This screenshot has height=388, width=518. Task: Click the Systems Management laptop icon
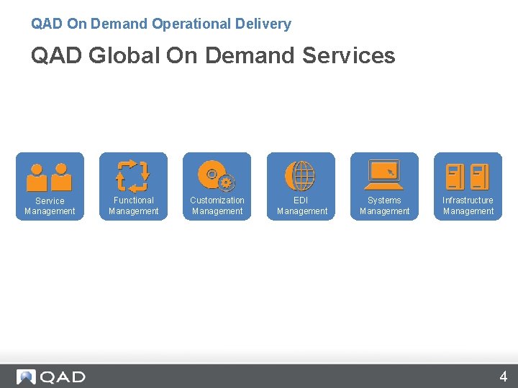384,175
